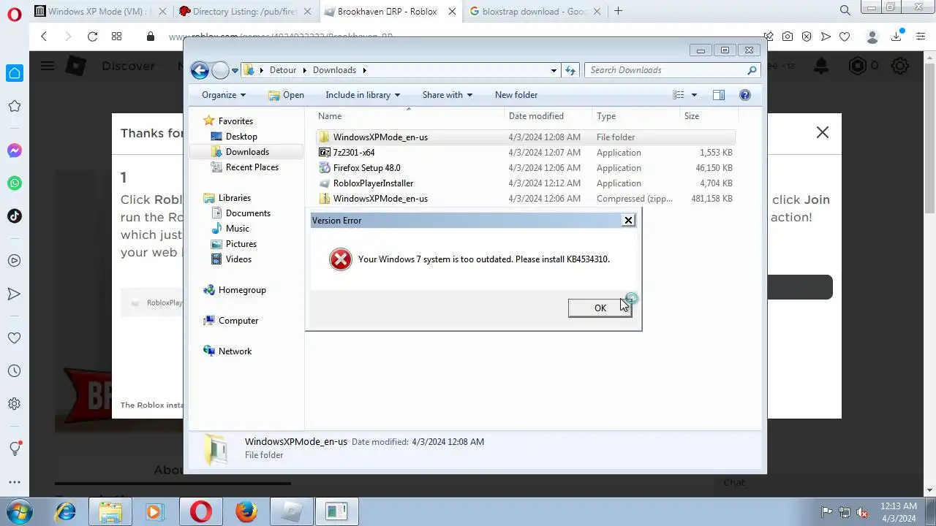Screen dimensions: 936x526
Task: Click New folder in toolbar
Action: tap(516, 95)
